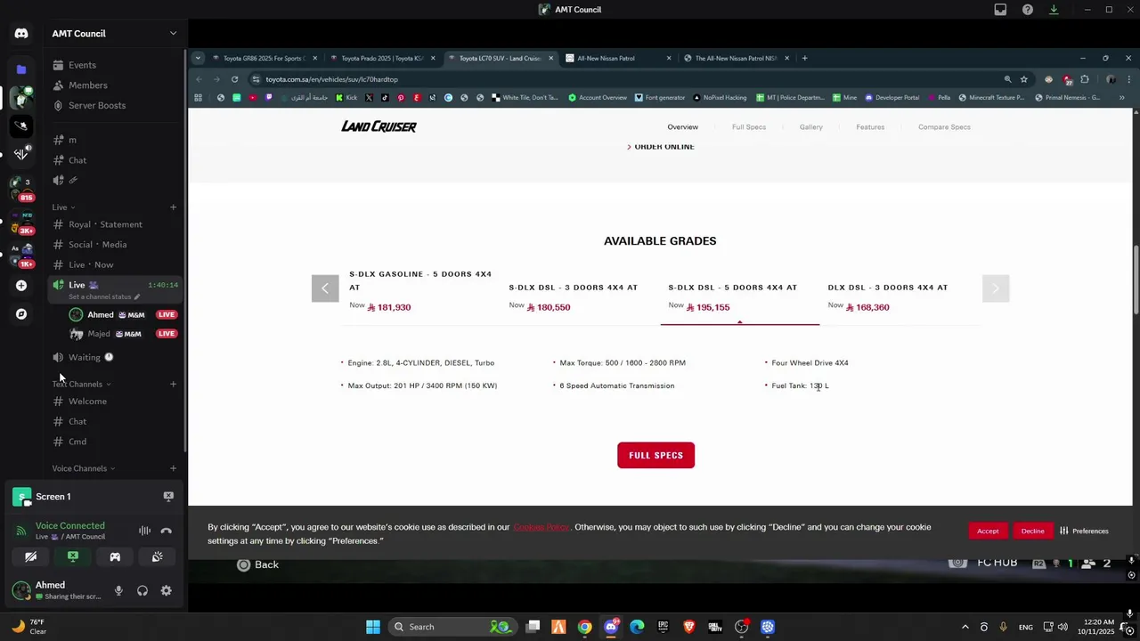Bookmark this page with star icon
The width and height of the screenshot is (1140, 641).
tap(1023, 79)
